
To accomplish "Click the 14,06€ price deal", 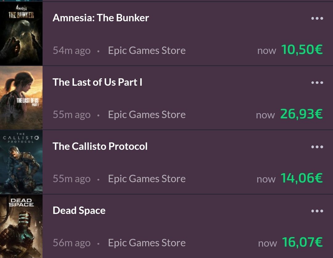I will click(301, 178).
